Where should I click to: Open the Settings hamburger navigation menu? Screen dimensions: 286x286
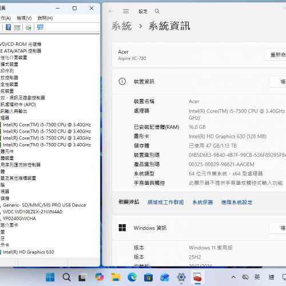(126, 11)
